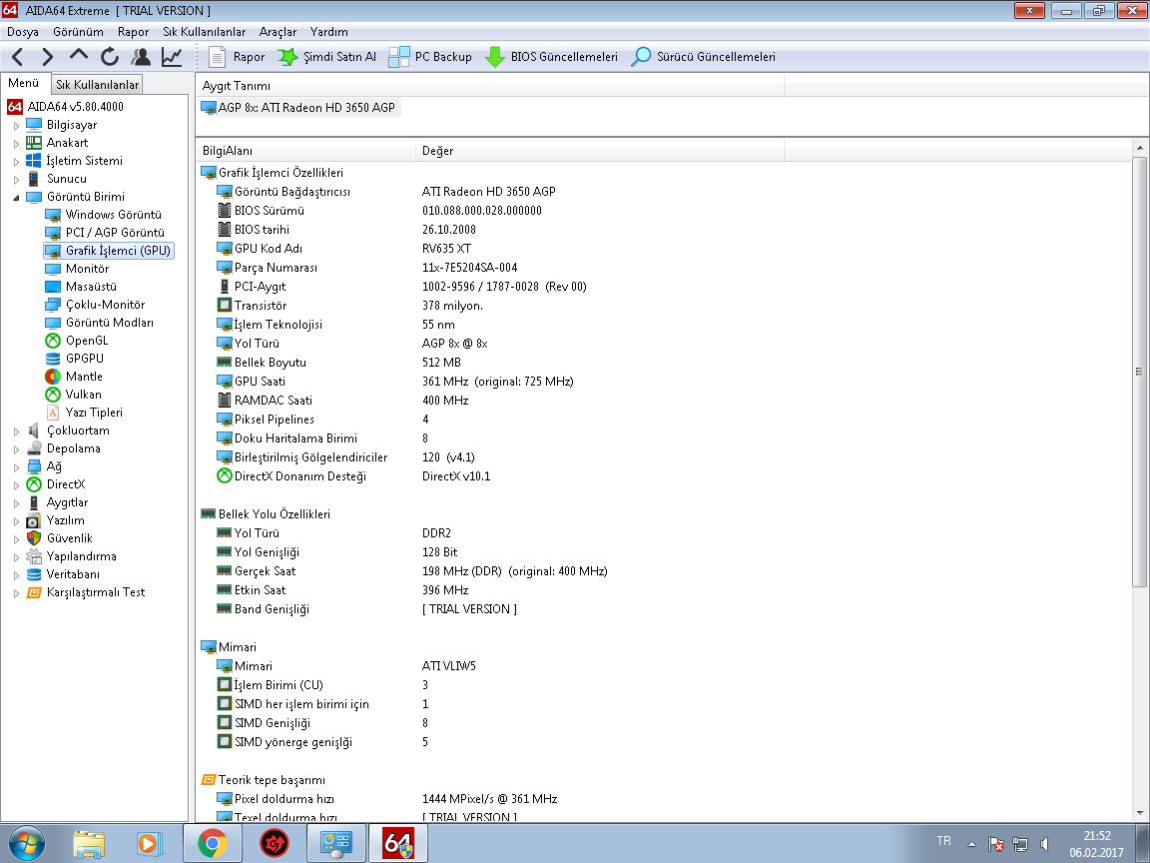Click the Veritabanı database icon
The height and width of the screenshot is (863, 1150).
tap(34, 574)
